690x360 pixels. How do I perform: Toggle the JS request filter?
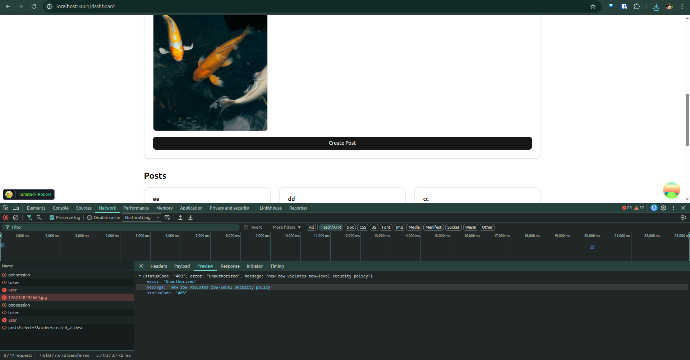(374, 227)
